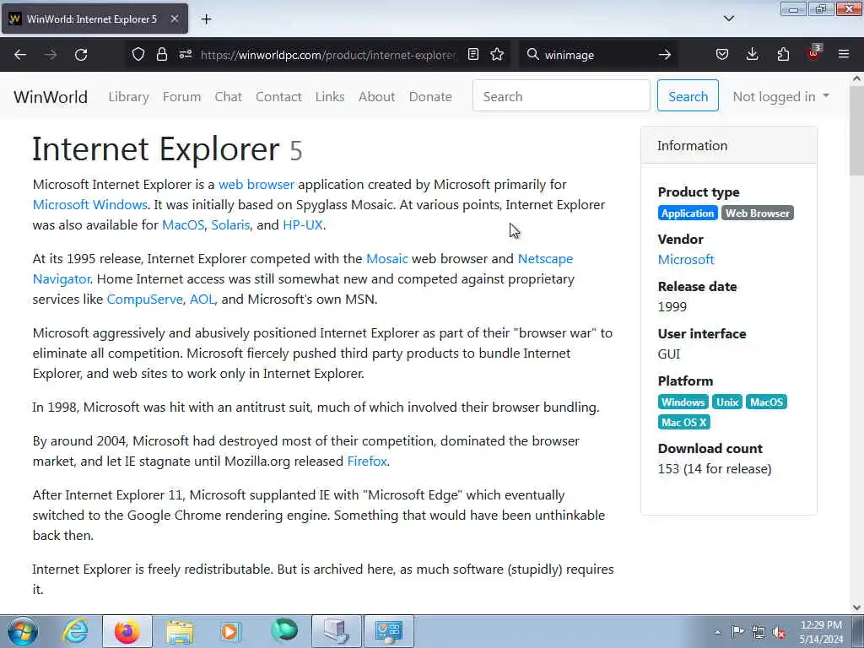Click the Application product type badge

point(687,213)
